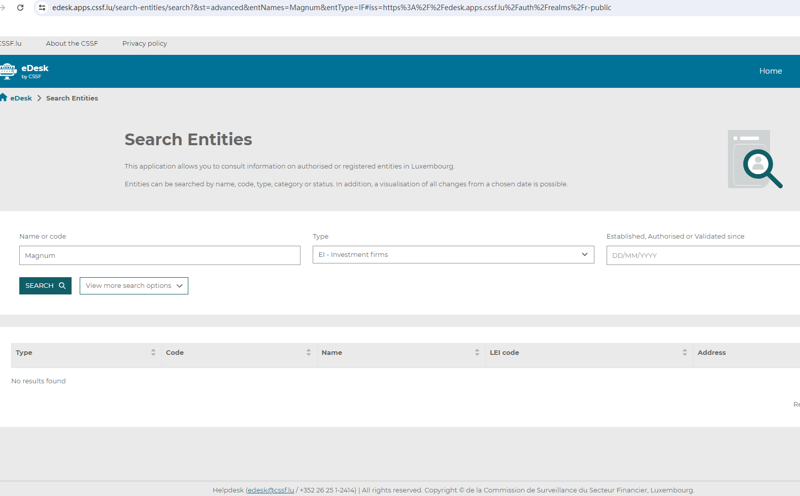
Task: Click the Address column header
Action: click(x=712, y=353)
